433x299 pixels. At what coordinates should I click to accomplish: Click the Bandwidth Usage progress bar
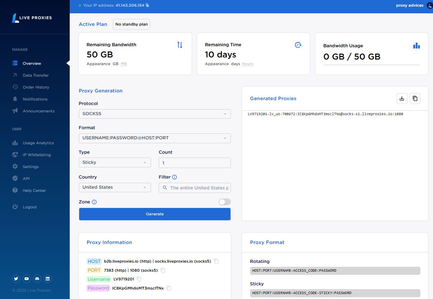point(372,65)
